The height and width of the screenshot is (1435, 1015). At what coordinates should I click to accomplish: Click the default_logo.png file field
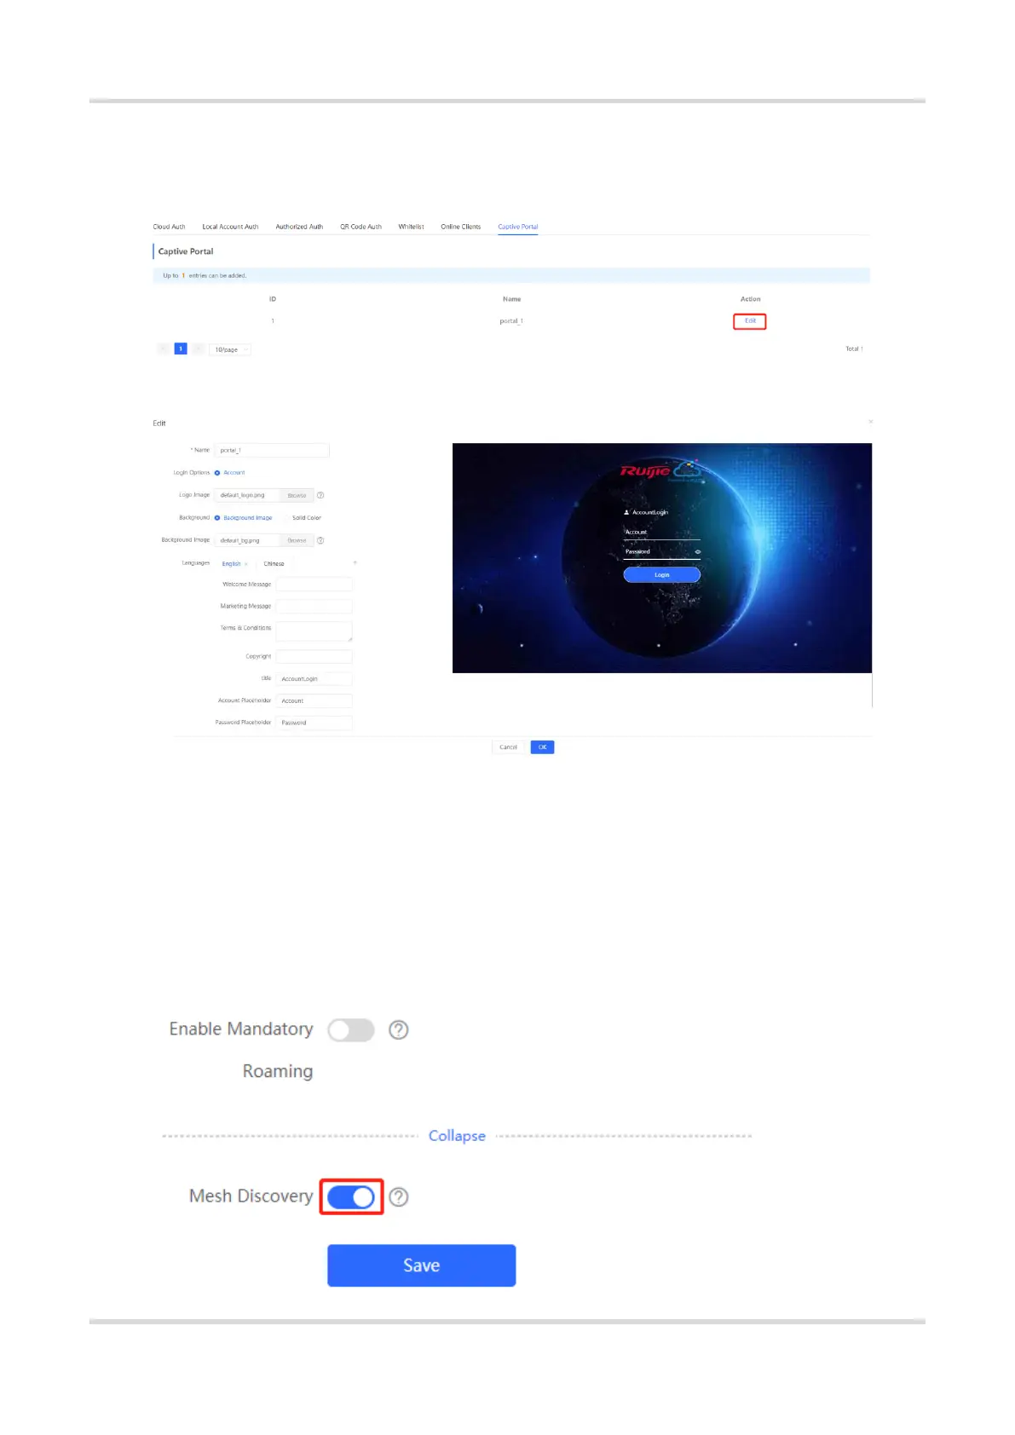[247, 495]
